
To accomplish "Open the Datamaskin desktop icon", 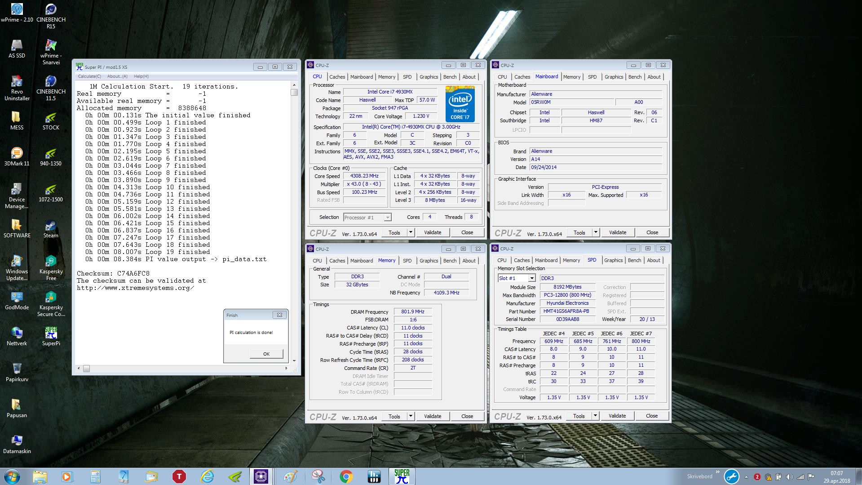I will [17, 444].
